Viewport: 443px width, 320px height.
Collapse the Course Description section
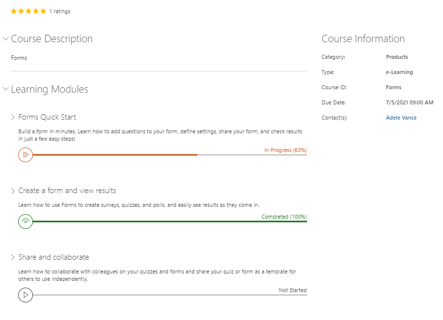5,39
